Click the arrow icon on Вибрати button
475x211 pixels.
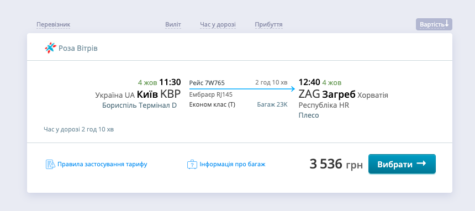(x=421, y=163)
